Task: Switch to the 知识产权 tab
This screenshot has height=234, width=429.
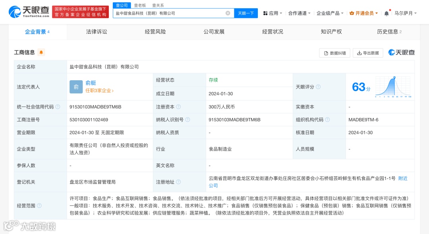Action: [x=331, y=32]
